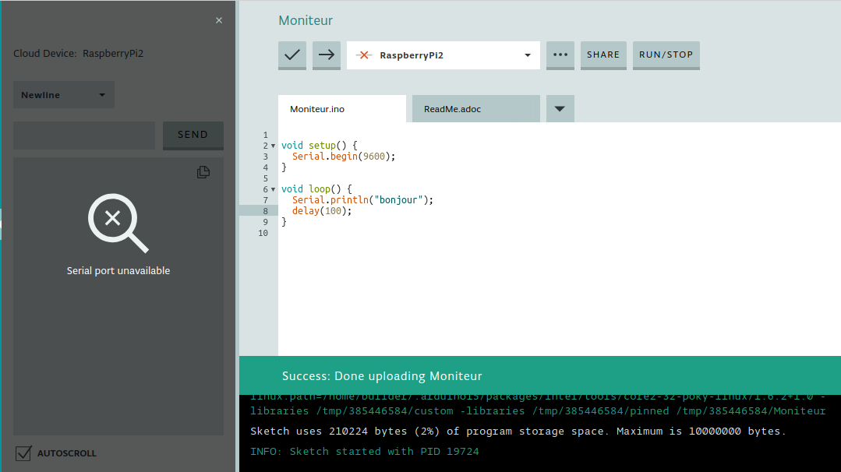Open the sketch actions menu via the ellipsis icon
Image resolution: width=841 pixels, height=472 pixels.
560,55
